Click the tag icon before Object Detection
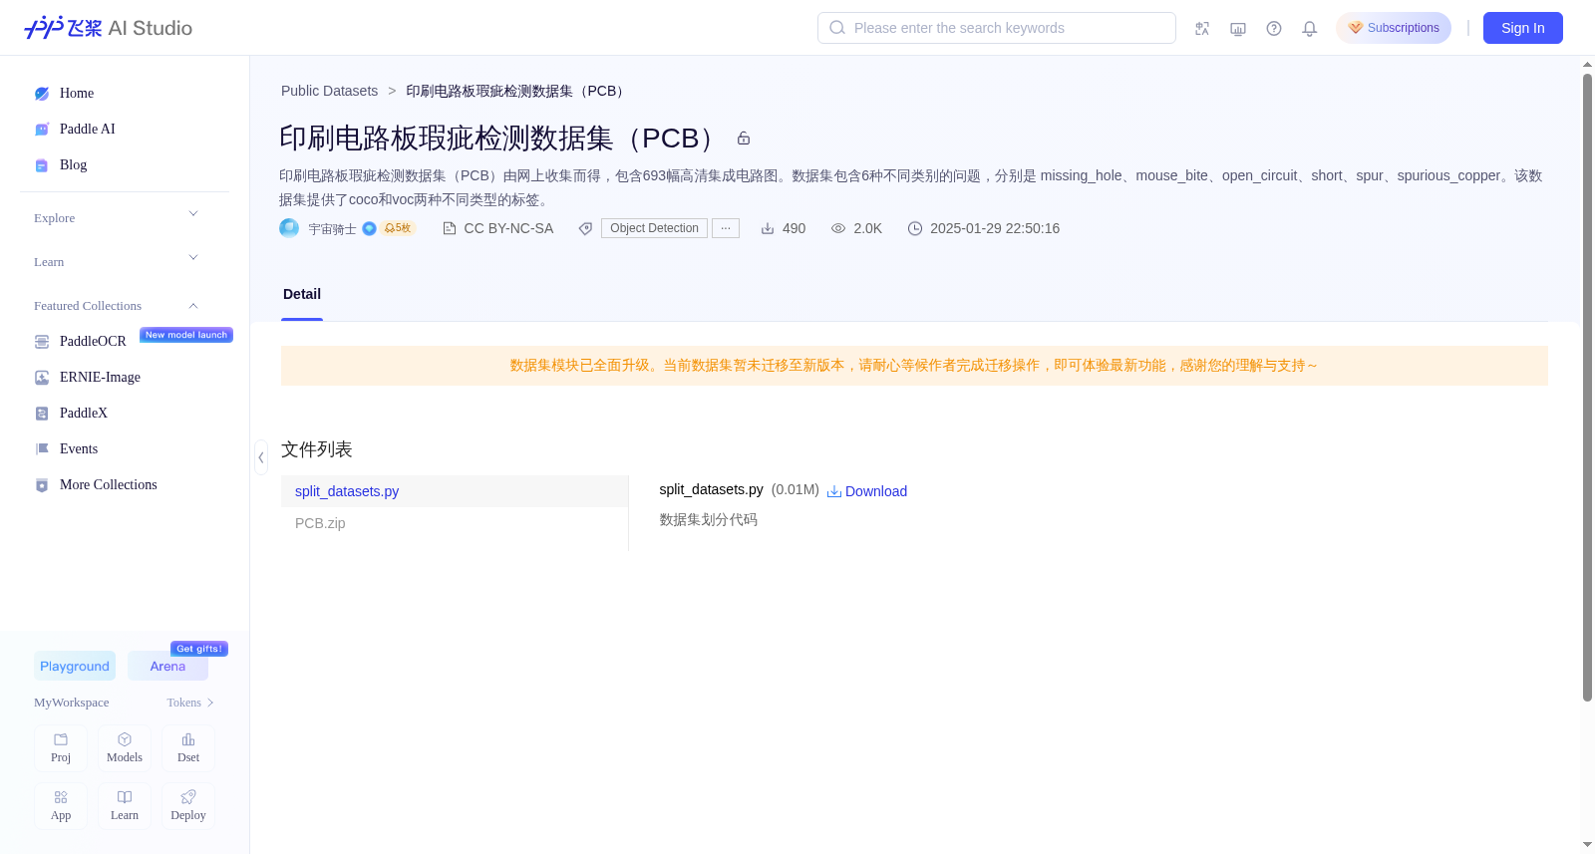Screen dimensions: 1595x854 pyautogui.click(x=586, y=228)
